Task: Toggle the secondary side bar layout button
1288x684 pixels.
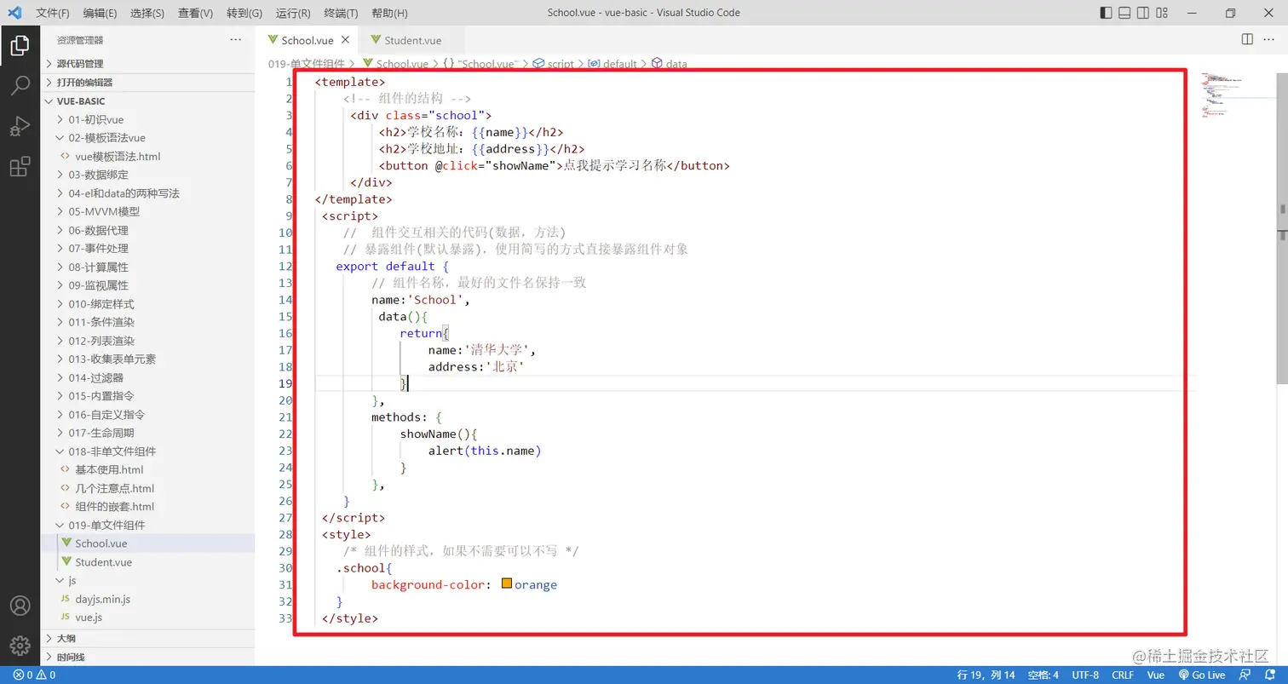Action: (1143, 13)
